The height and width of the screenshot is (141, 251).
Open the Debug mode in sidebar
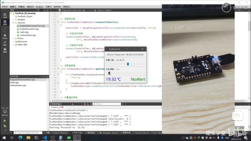[x=5, y=36]
